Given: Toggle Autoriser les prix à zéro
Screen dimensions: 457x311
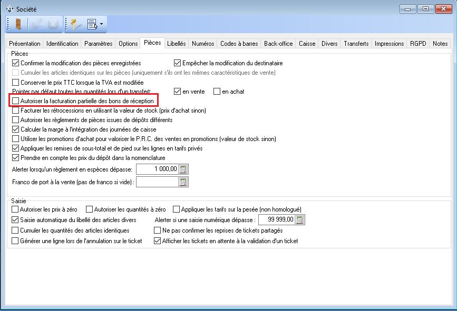Looking at the screenshot, I should (16, 209).
